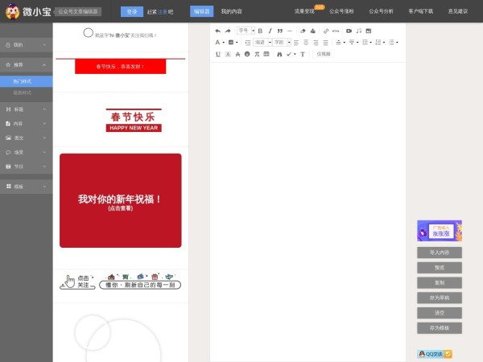Pick the red 春节快乐 HAPPY NEW YEAR template
This screenshot has width=483, height=362.
click(x=134, y=120)
